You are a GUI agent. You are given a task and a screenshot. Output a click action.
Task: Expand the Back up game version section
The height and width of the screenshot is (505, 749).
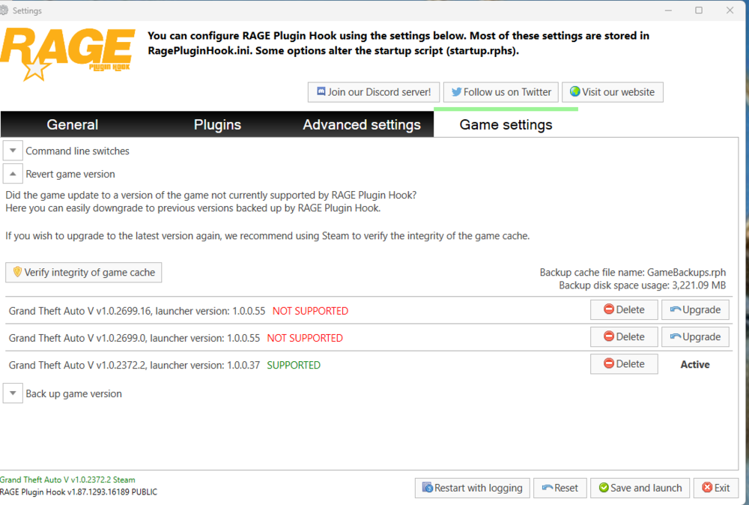tap(13, 393)
